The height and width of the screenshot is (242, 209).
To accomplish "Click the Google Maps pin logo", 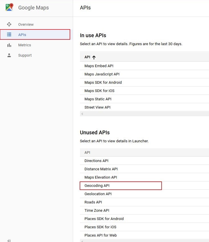I will (x=9, y=7).
